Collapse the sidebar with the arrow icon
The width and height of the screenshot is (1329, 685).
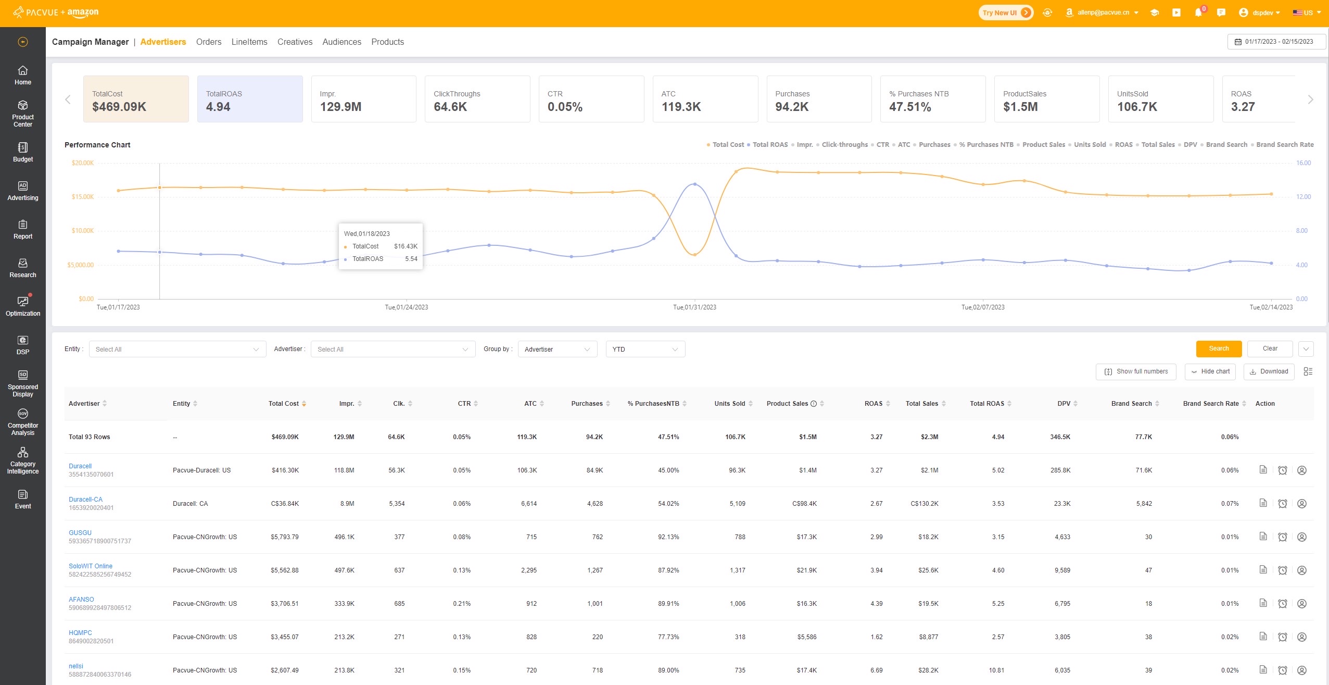23,42
